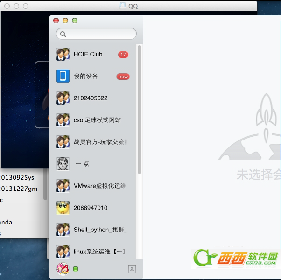
Task: Click the new badge beside 我的设备
Action: (x=123, y=77)
